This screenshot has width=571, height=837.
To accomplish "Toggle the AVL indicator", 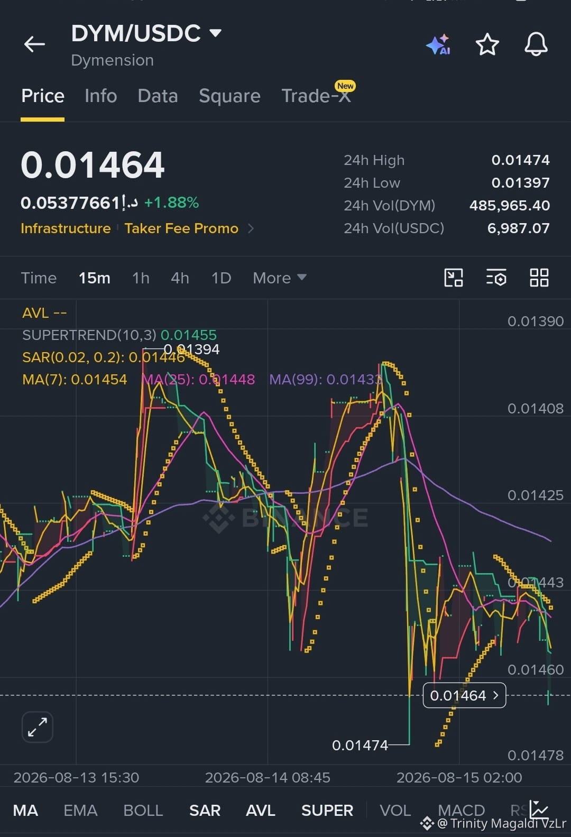I will [x=261, y=810].
